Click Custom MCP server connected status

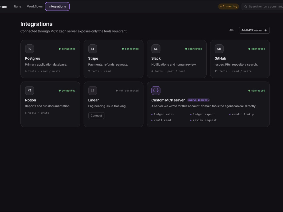pos(257,91)
